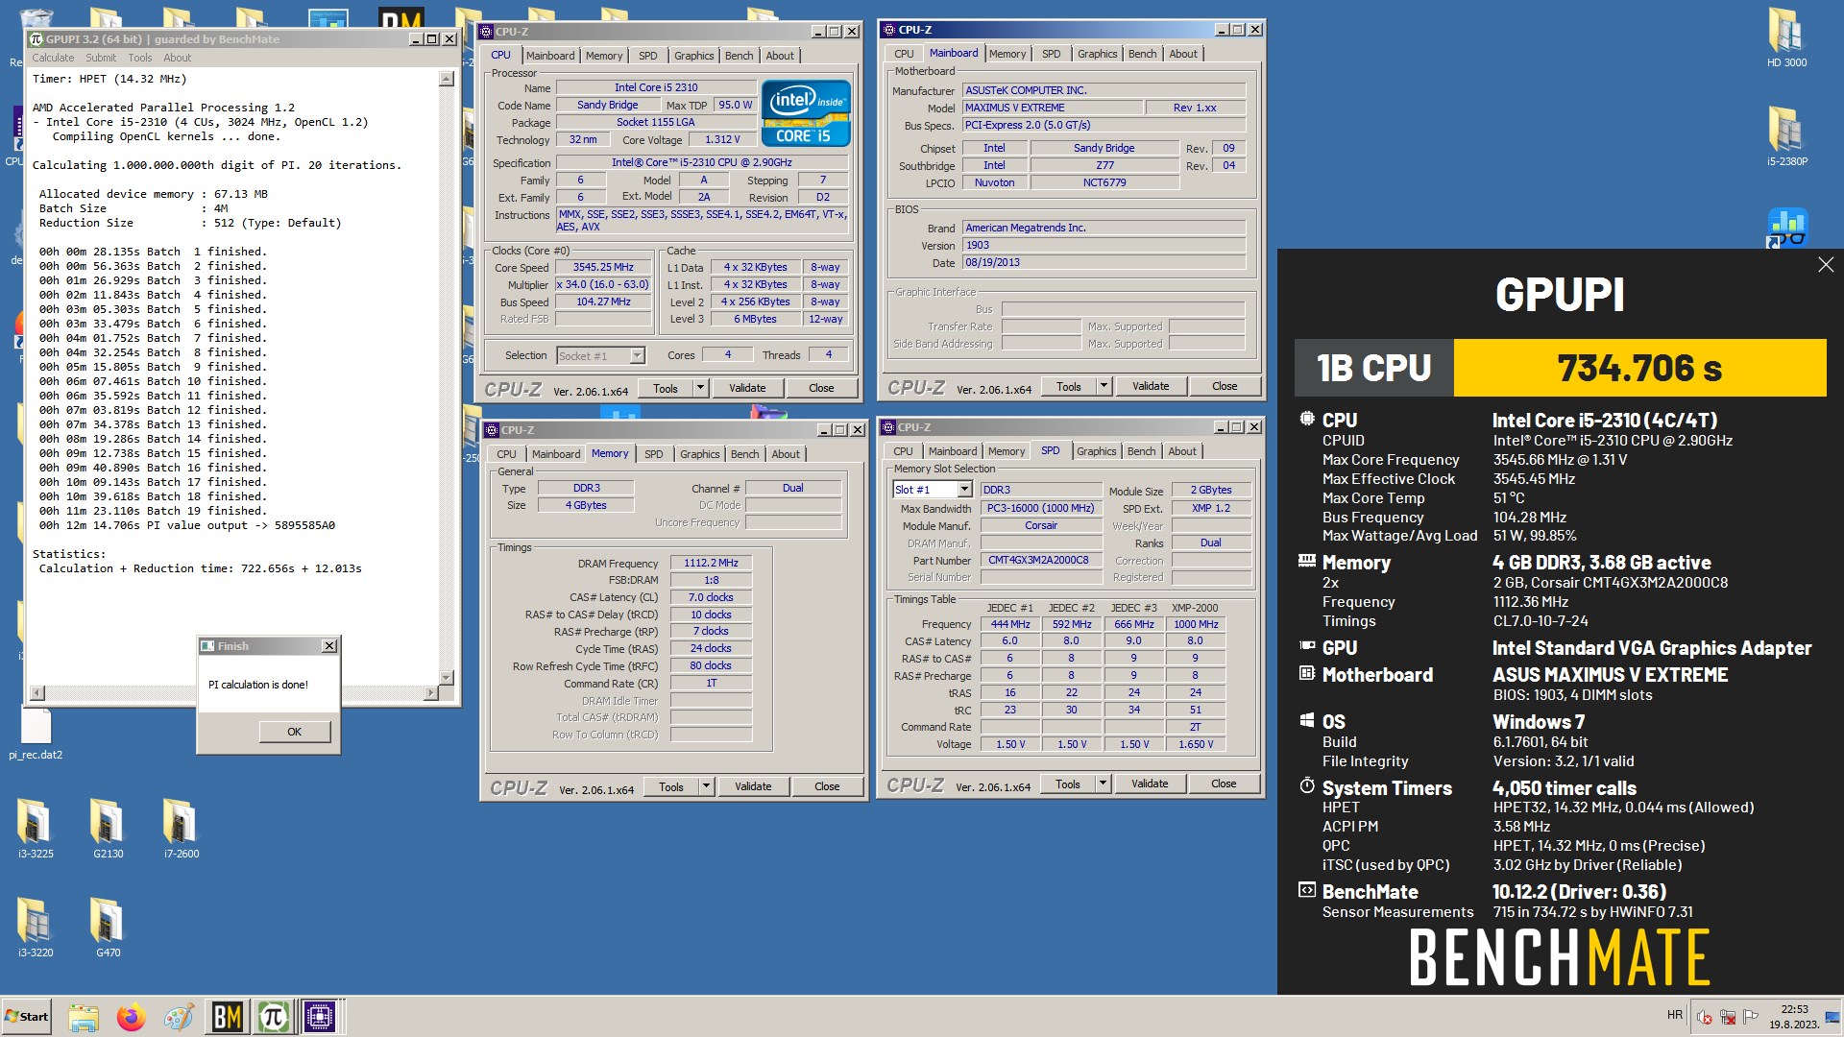Close the GPUPI BenchMate result overlay

(1826, 265)
